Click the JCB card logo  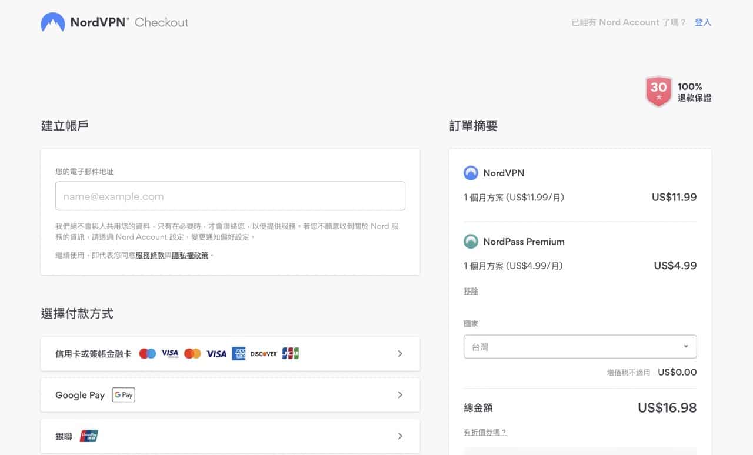coord(291,353)
